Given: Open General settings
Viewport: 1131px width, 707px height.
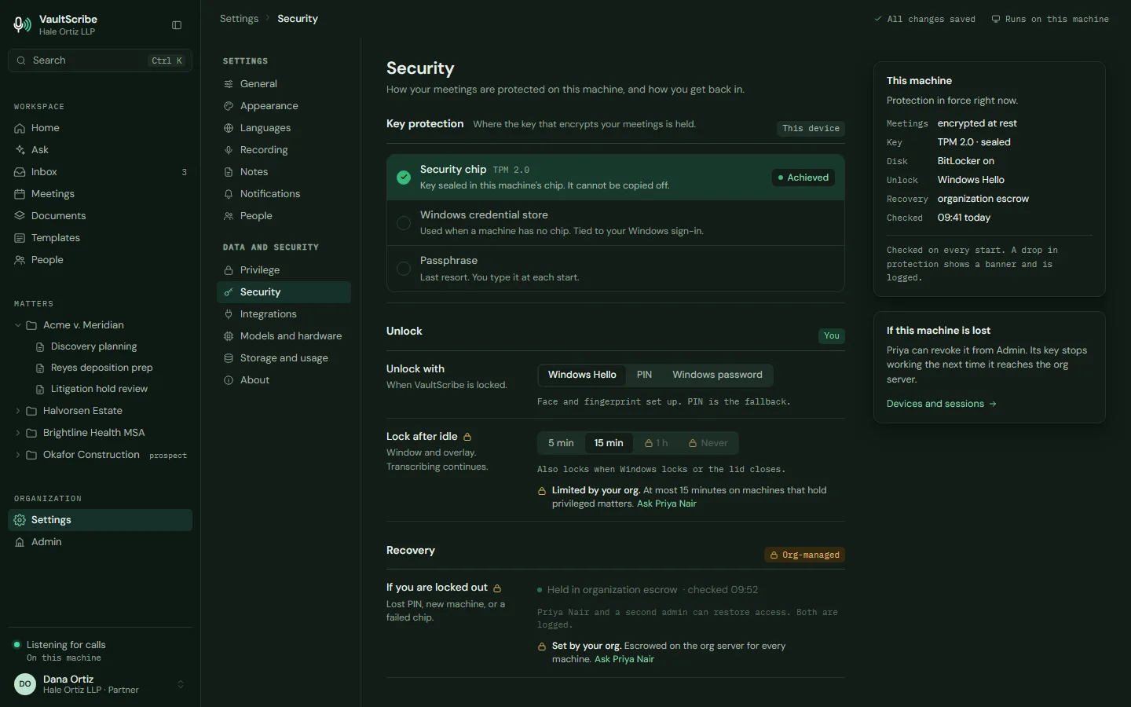Looking at the screenshot, I should click(x=284, y=84).
